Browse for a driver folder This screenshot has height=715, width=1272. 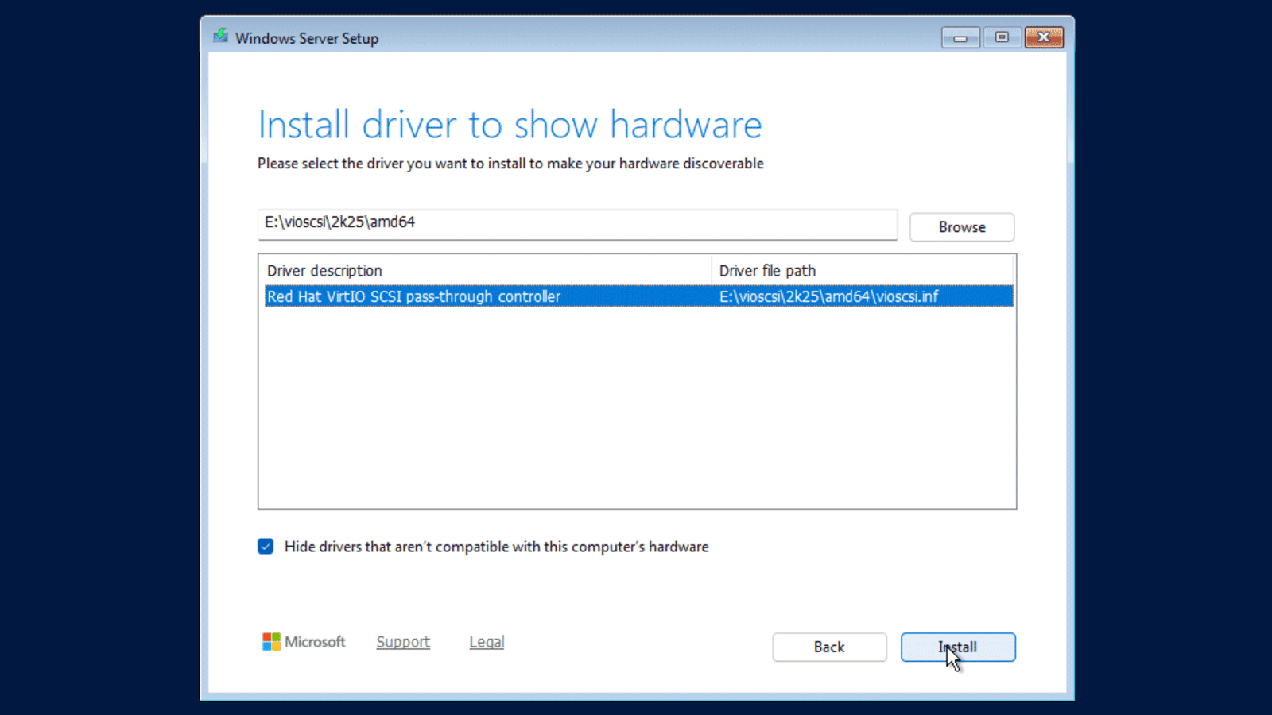(x=962, y=227)
